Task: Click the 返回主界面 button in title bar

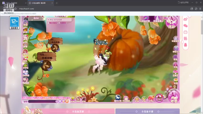Action: click(x=183, y=3)
